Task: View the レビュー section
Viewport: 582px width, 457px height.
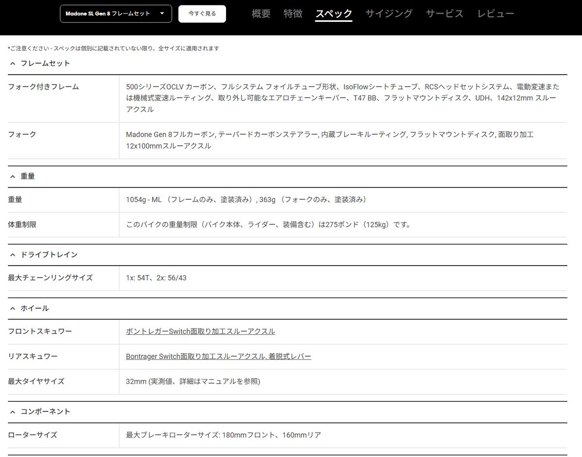Action: (496, 14)
